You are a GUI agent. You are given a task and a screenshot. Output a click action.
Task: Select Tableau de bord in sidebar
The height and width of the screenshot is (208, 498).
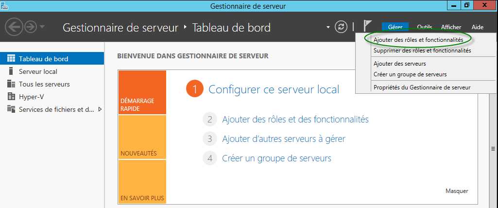52,59
